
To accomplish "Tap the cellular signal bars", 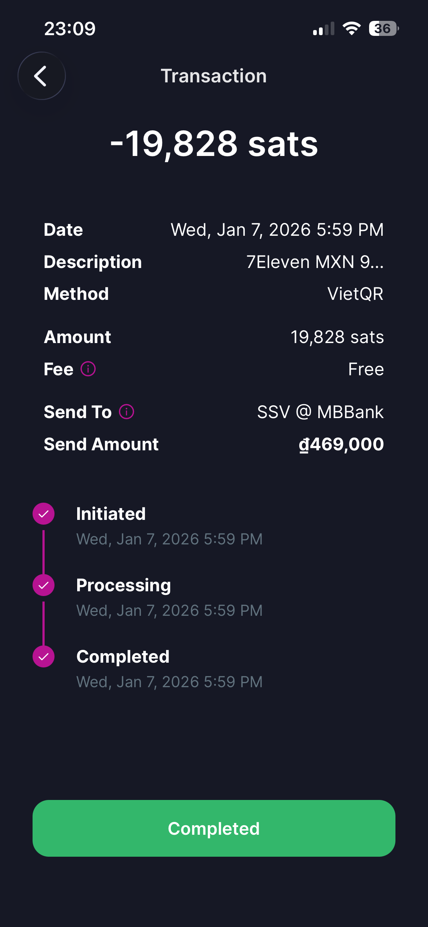I will point(324,29).
